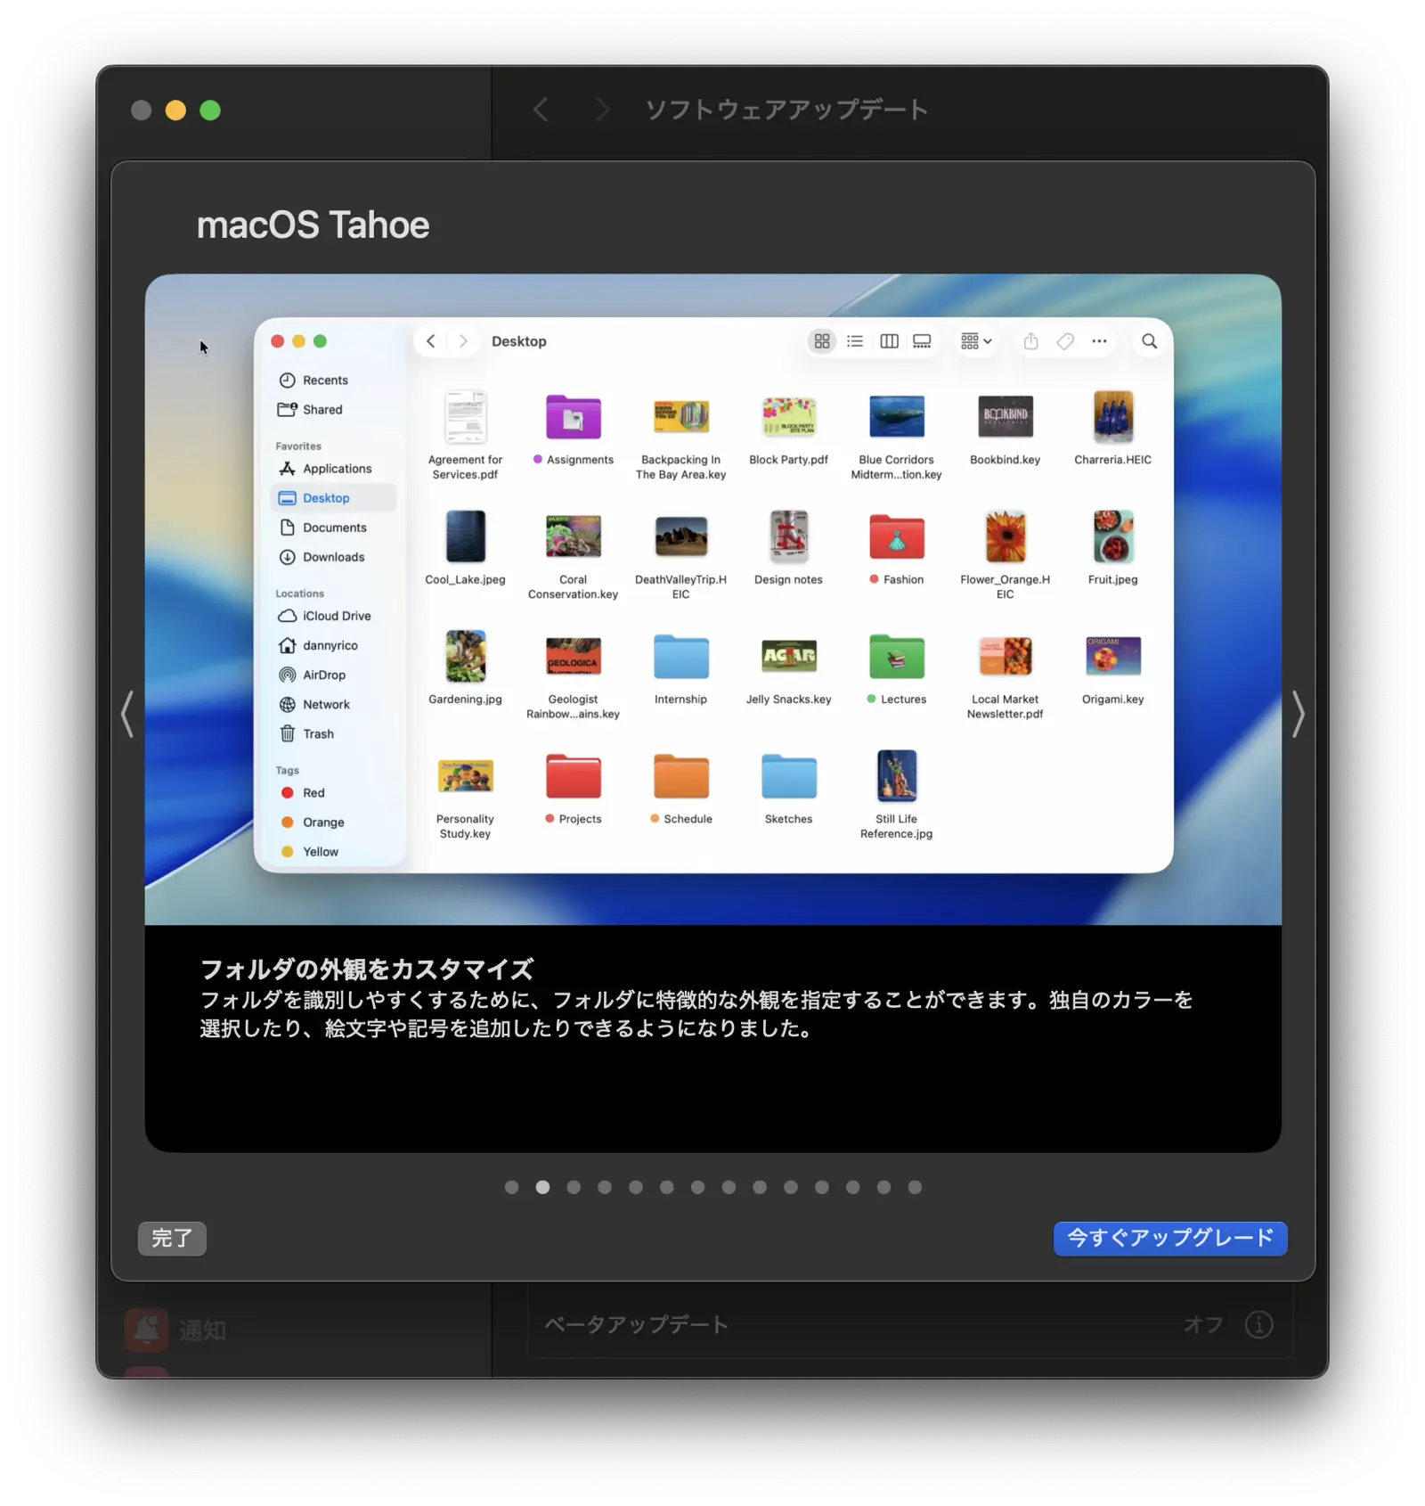Click back arrow beside ソフトウェアアップデート title
1425x1506 pixels.
[541, 110]
